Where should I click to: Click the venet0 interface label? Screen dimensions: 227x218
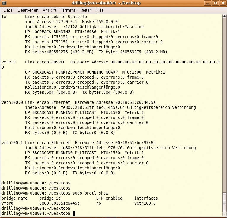9,62
